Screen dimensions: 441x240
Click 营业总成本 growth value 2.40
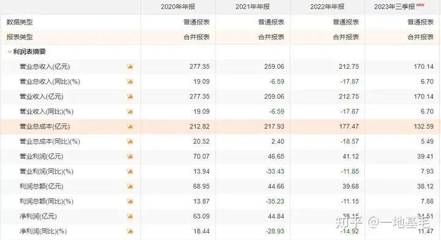tap(278, 141)
